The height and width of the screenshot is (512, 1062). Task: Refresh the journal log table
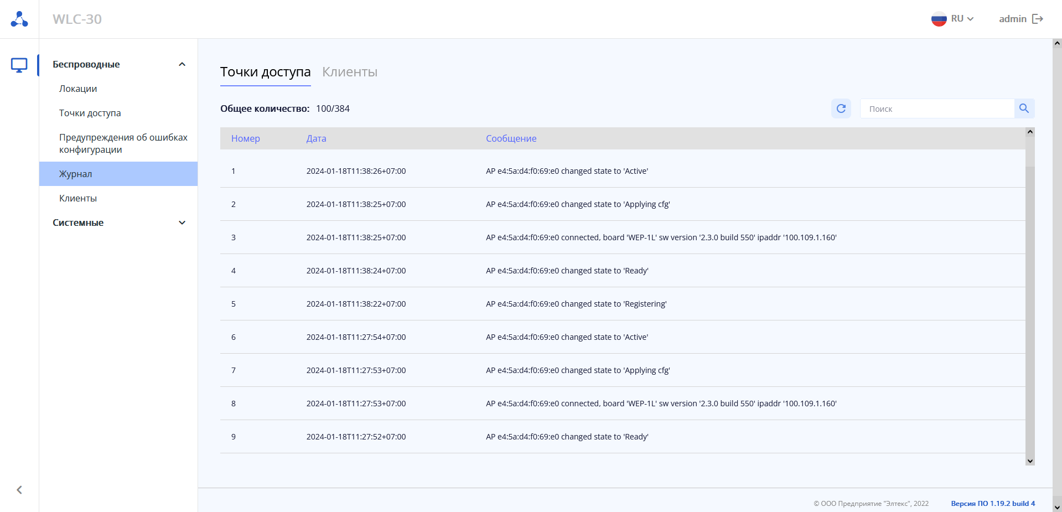(841, 108)
